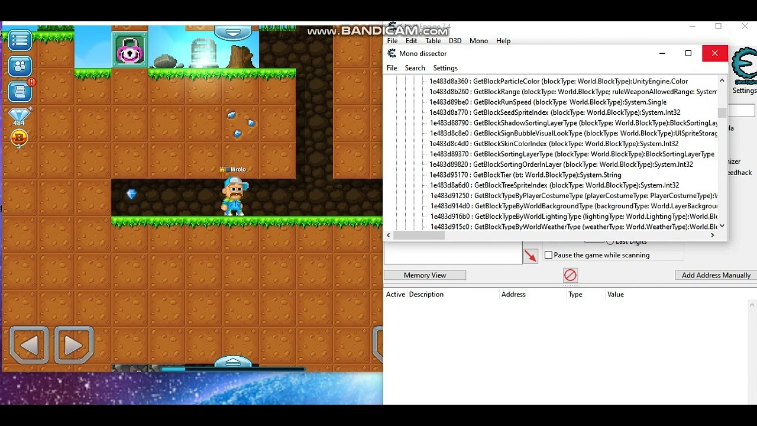Sort address list by Value column
Screen dimensions: 757x426
pyautogui.click(x=615, y=294)
